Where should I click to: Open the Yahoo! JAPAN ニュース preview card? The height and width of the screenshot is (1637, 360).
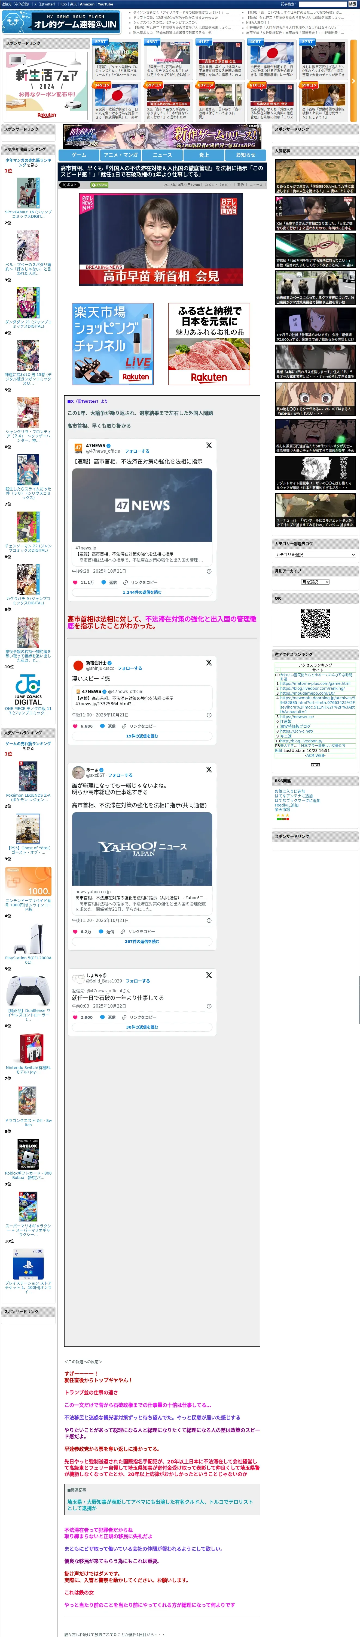click(142, 863)
